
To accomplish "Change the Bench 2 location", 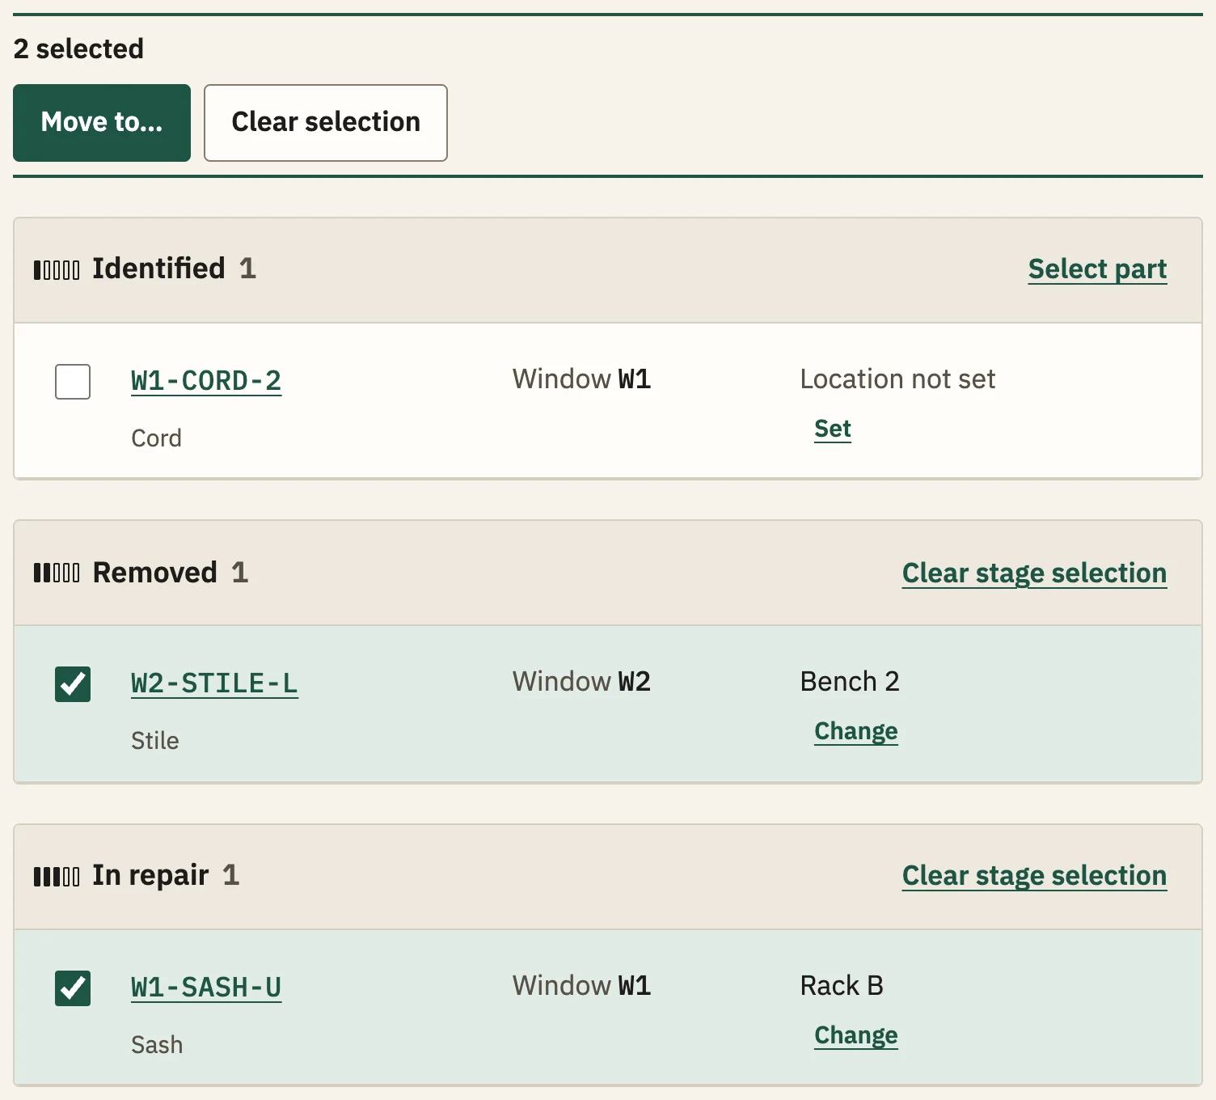I will [x=856, y=731].
